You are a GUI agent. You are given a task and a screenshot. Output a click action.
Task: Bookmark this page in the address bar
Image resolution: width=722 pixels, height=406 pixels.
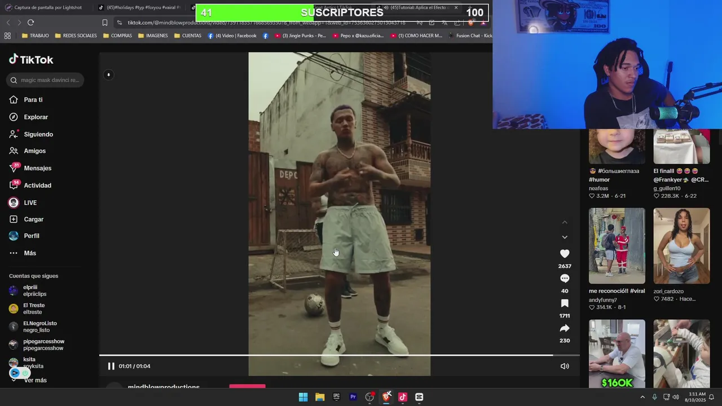(105, 23)
